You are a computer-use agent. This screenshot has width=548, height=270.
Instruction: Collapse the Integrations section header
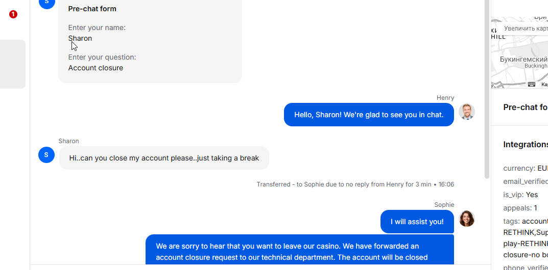(x=526, y=145)
